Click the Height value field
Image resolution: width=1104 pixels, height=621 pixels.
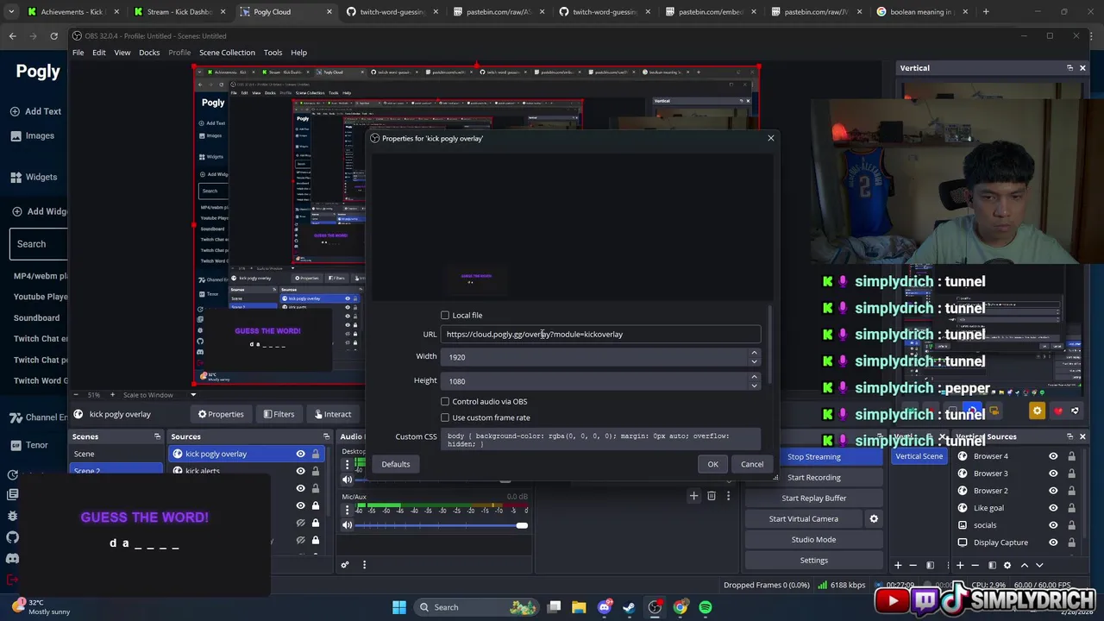[595, 381]
